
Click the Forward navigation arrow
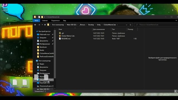[x=39, y=25]
